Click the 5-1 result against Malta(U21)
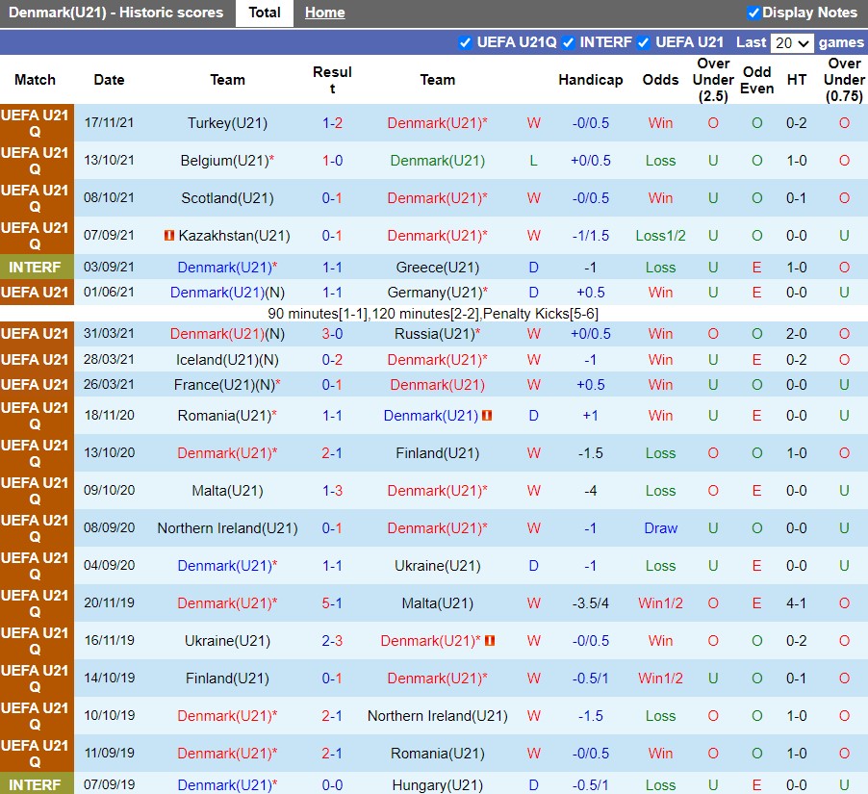The width and height of the screenshot is (868, 794). coord(332,603)
